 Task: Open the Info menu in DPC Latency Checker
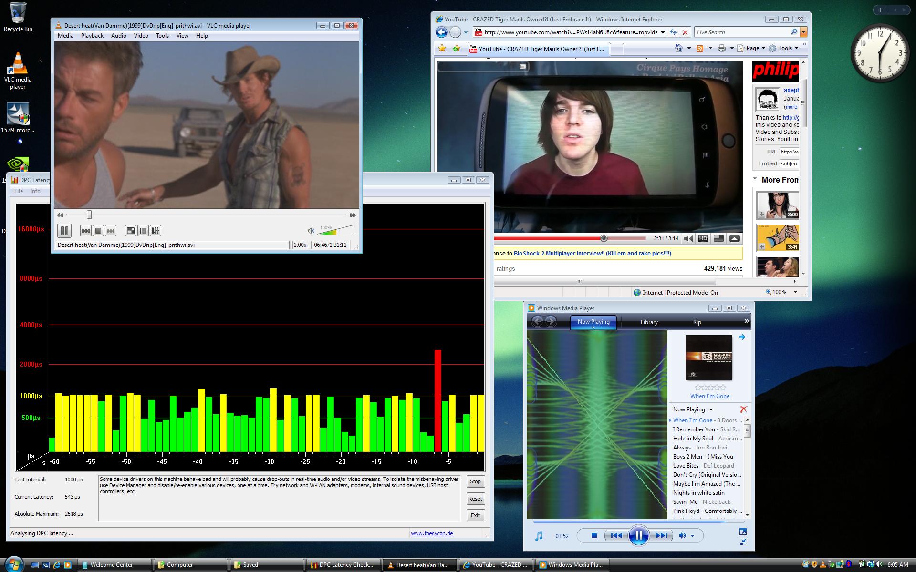coord(35,191)
